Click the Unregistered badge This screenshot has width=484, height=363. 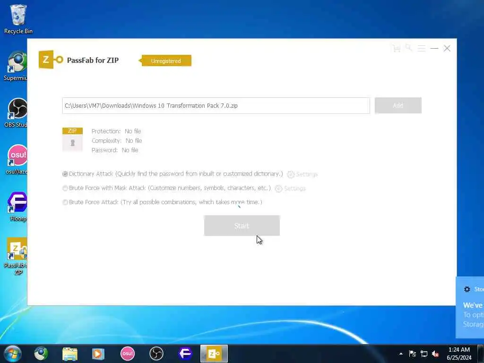point(165,61)
